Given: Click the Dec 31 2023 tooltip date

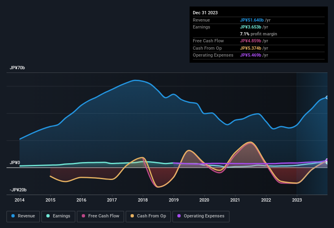Looking at the screenshot, I should [205, 13].
